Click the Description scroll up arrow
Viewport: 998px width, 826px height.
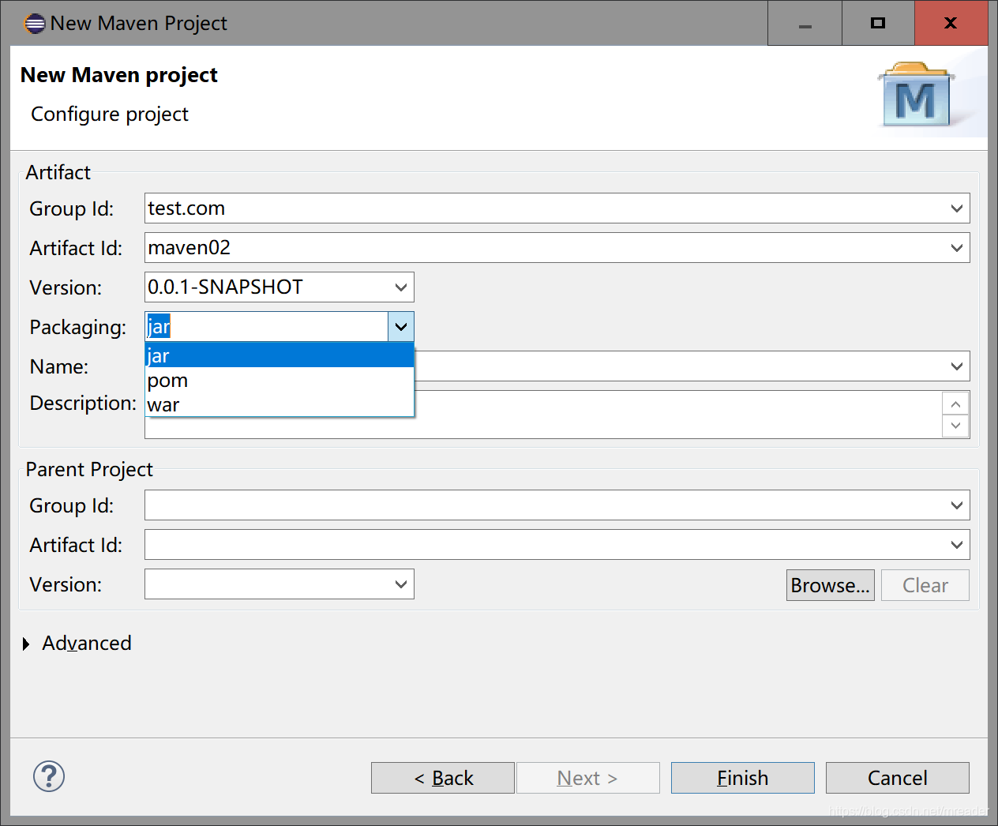point(955,404)
